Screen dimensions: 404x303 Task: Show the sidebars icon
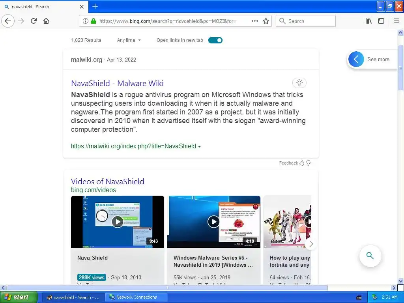tap(381, 21)
